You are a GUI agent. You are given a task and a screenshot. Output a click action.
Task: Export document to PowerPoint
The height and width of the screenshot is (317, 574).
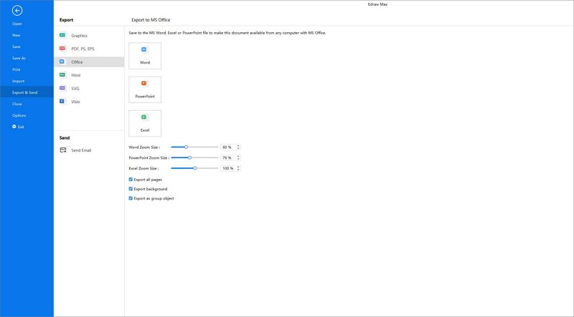(x=145, y=90)
